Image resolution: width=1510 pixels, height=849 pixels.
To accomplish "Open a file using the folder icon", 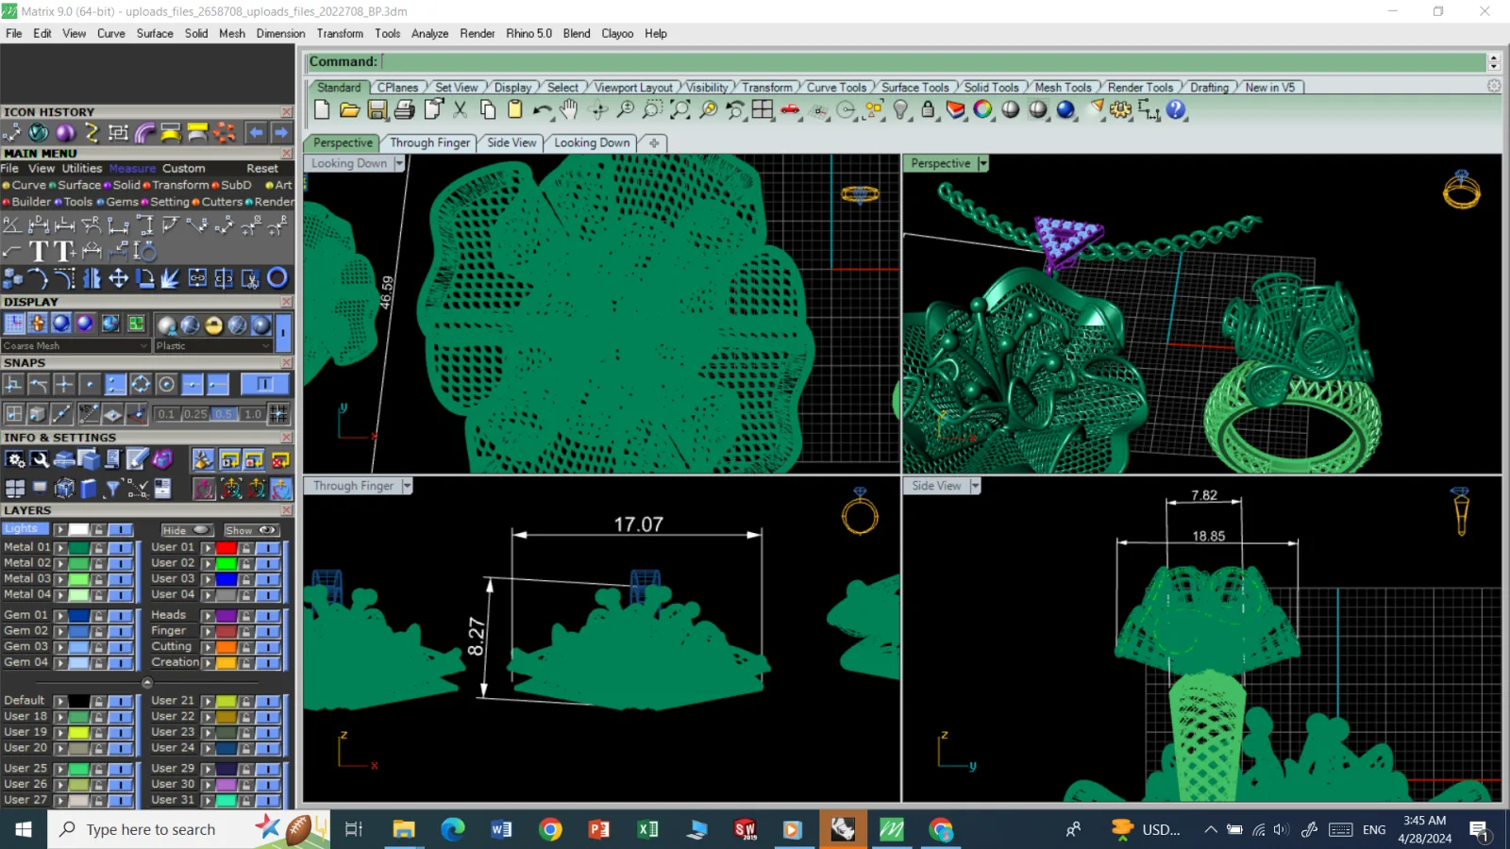I will point(349,109).
